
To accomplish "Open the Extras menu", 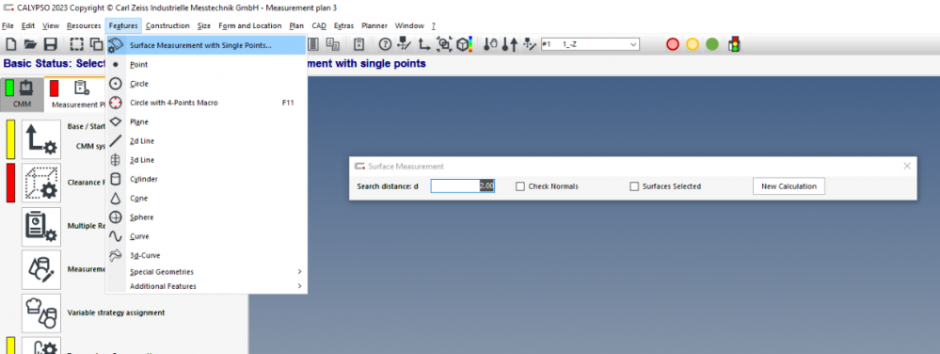I will pos(343,25).
